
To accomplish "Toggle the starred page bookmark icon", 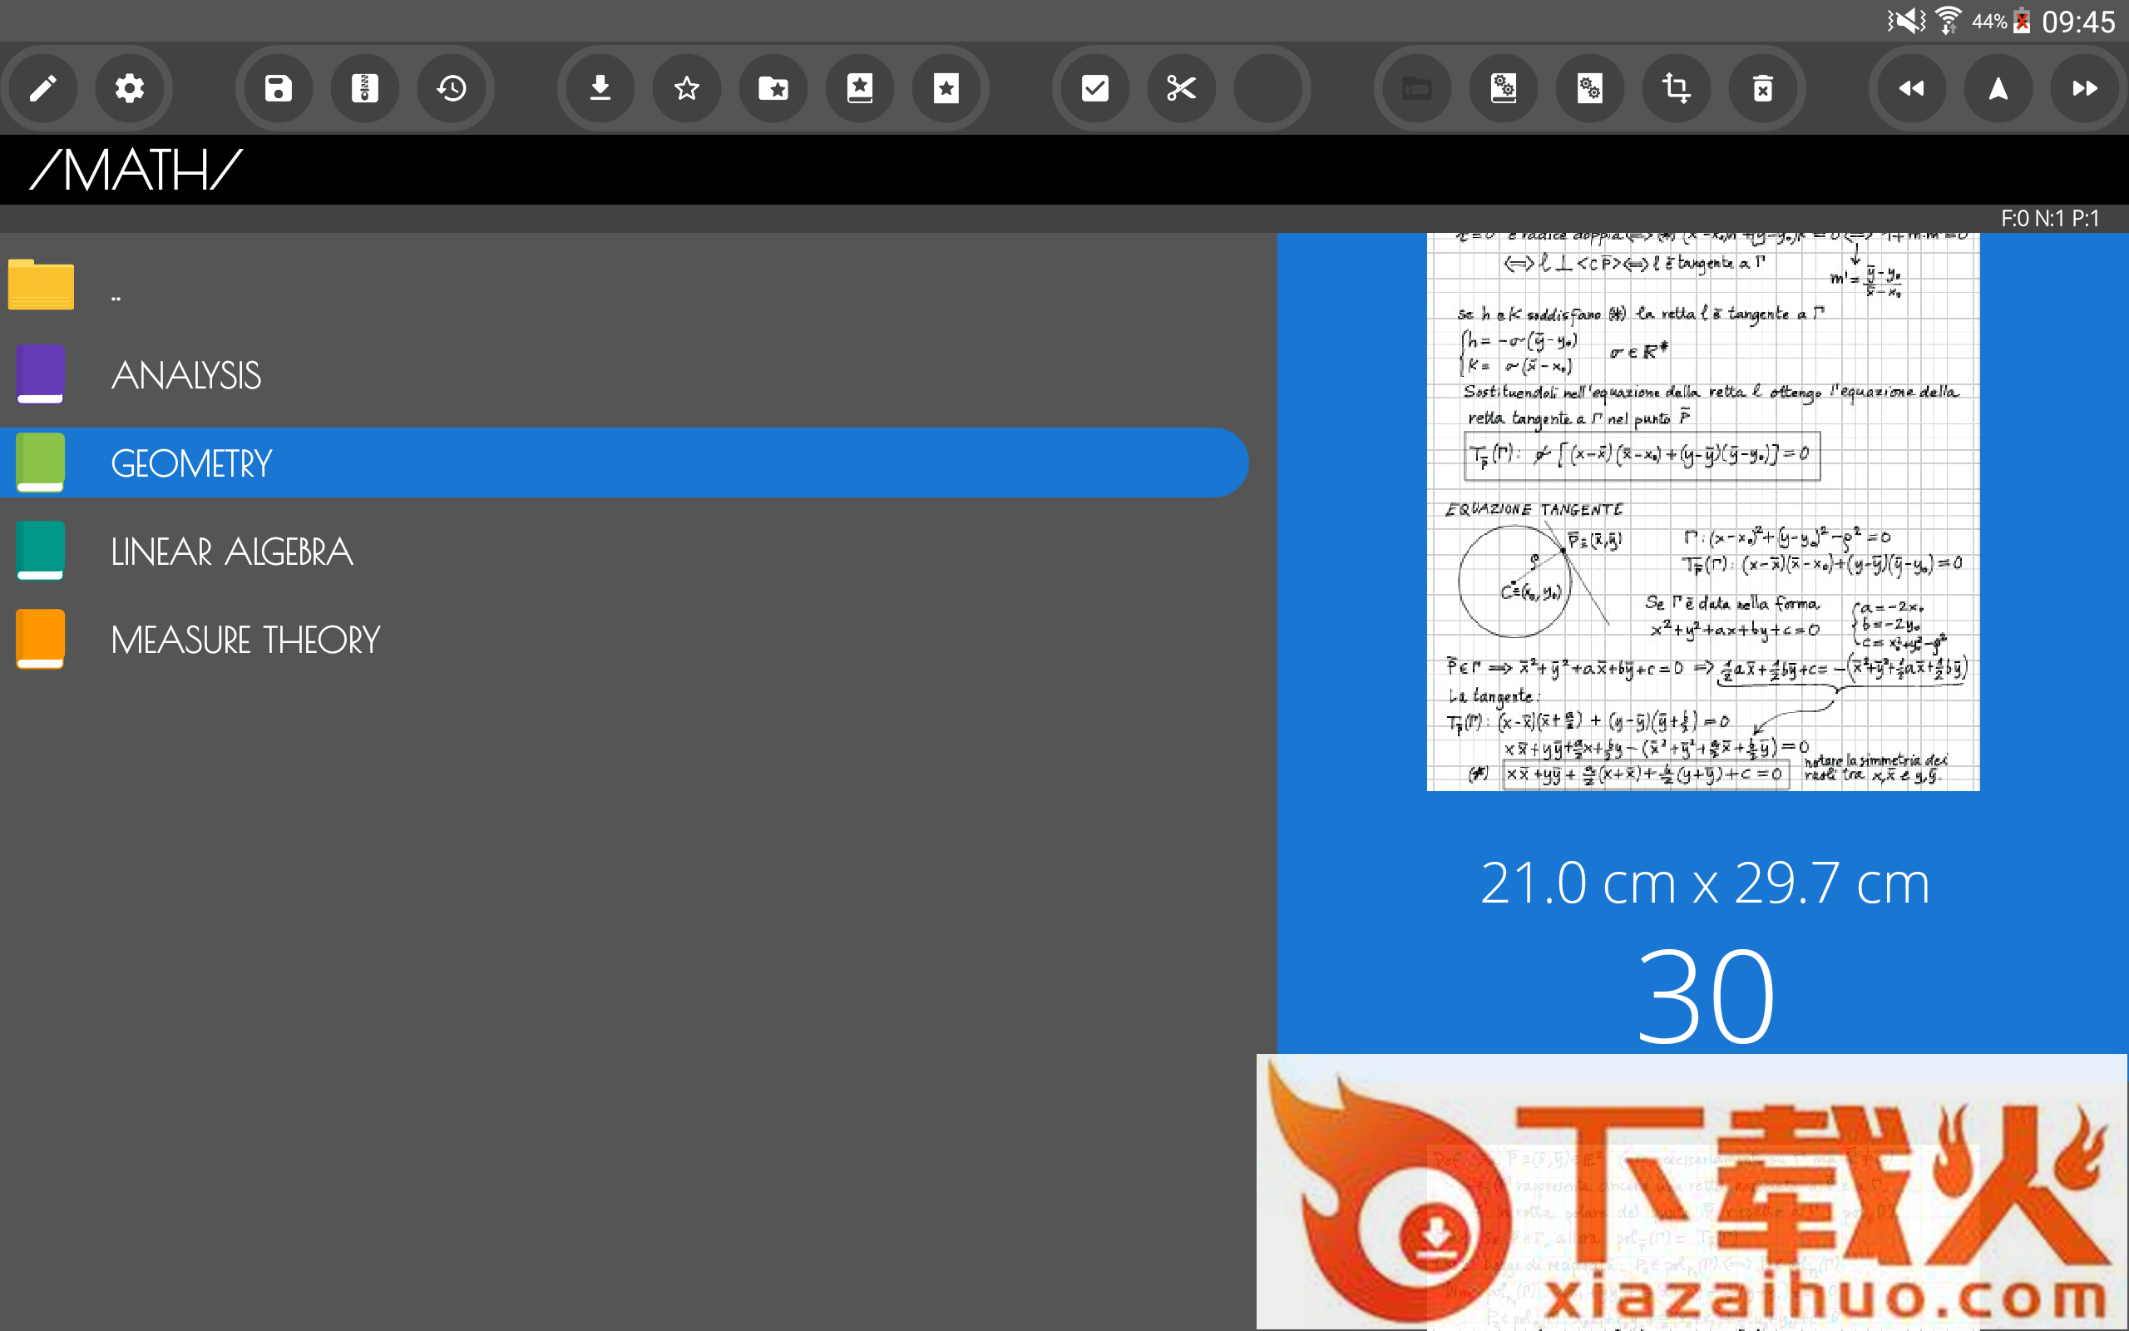I will 946,88.
